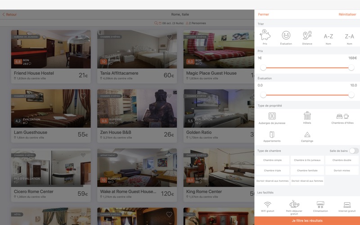
Task: Click maximum Prix slider handle at 168€
Action: (351, 68)
